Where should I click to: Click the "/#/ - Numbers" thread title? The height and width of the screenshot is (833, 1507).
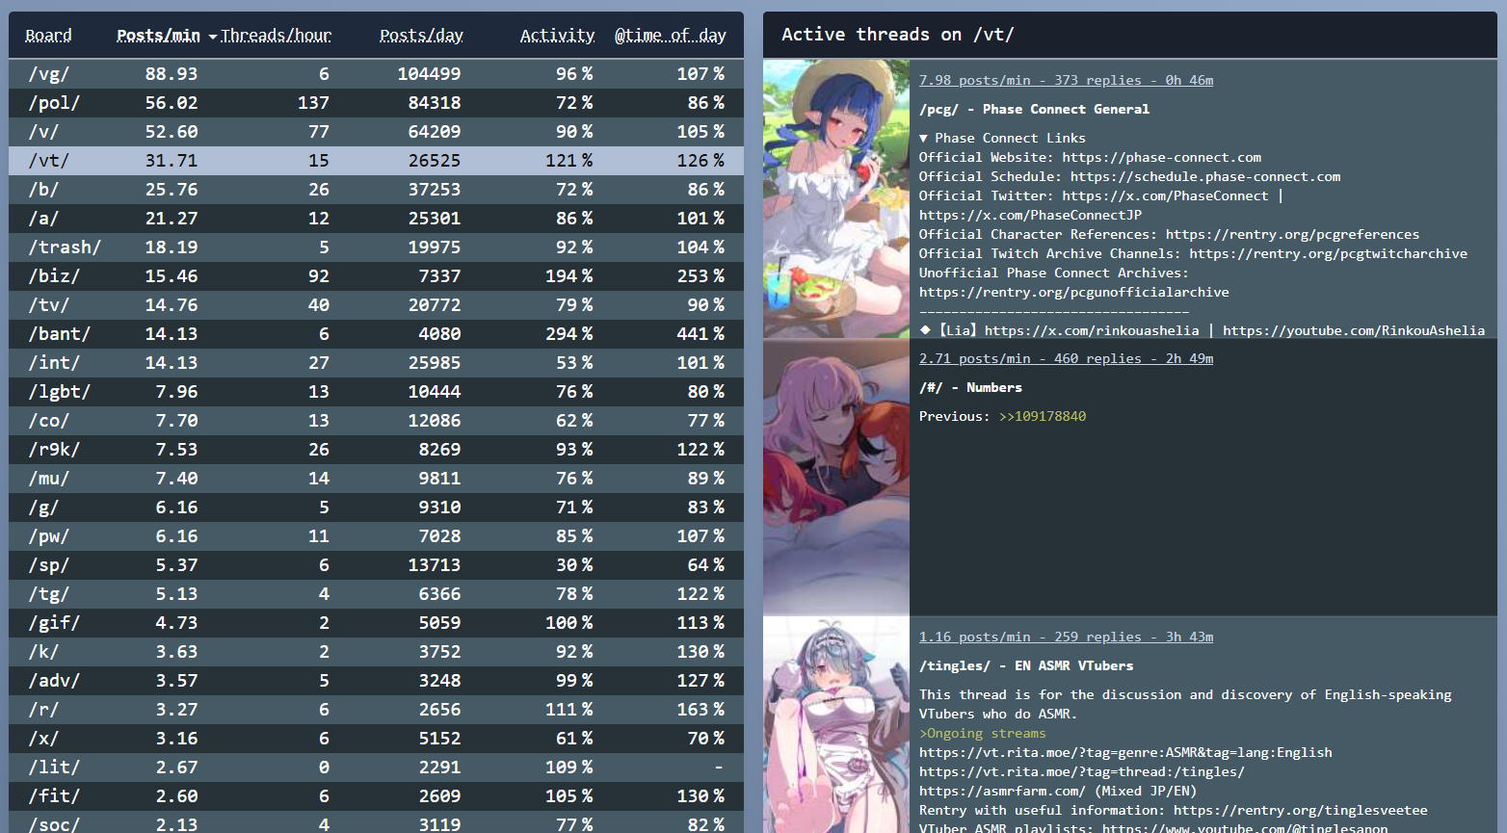pyautogui.click(x=970, y=387)
